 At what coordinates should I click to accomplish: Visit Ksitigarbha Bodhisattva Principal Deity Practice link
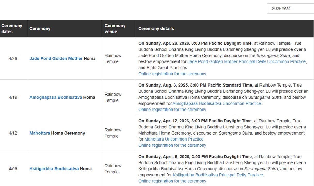click(x=218, y=175)
